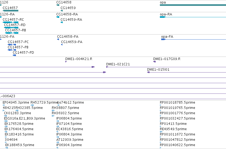Screen dimensions: 226x149
Task: Select EST EK188459.5prime label
Action: coord(20,145)
